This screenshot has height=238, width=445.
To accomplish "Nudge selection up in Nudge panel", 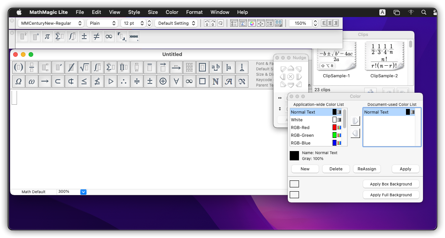I will (x=290, y=69).
